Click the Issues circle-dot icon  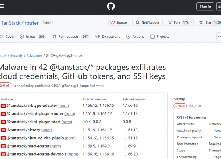[22, 36]
